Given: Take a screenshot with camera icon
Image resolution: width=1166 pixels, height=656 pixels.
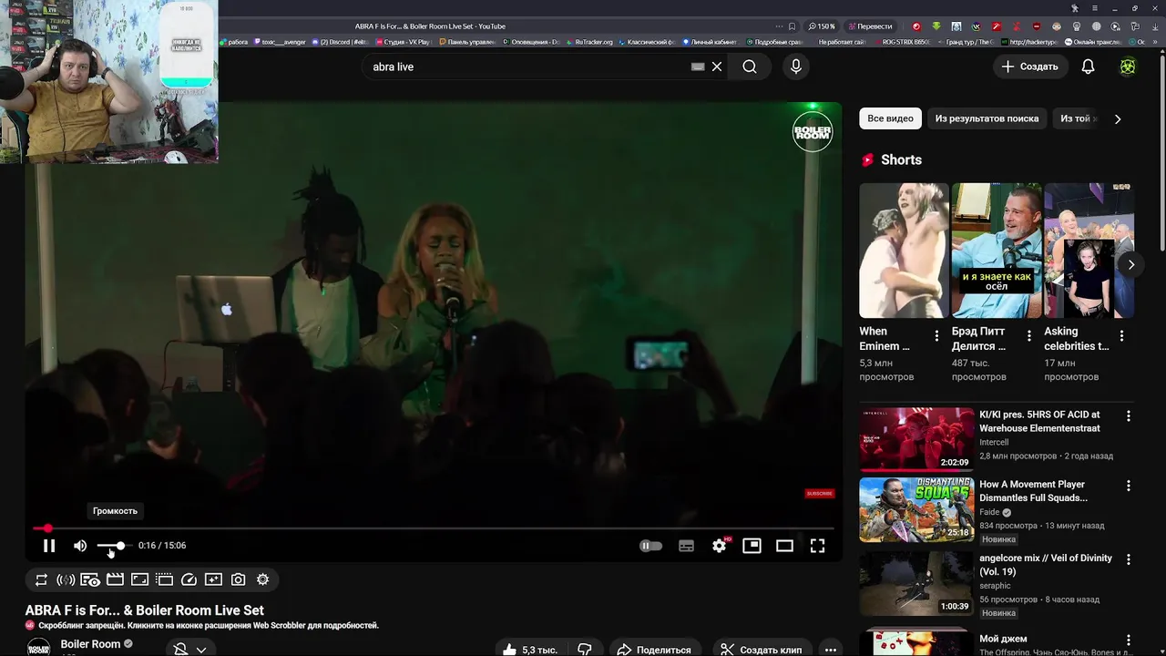Looking at the screenshot, I should click(238, 579).
